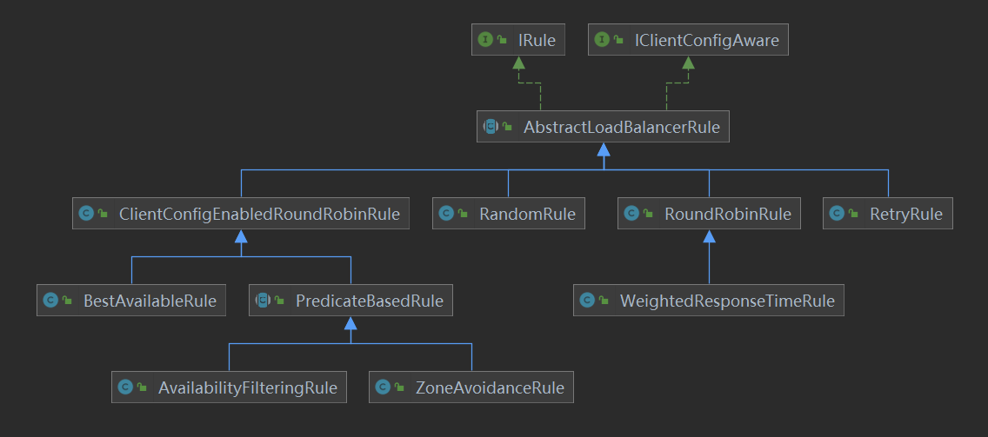Select the IClientConfigAware label text
This screenshot has height=437, width=988.
point(707,40)
